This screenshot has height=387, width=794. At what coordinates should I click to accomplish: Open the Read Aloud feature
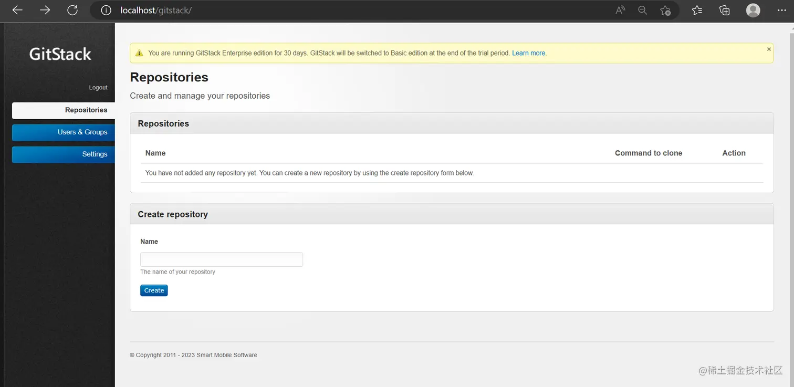click(620, 10)
